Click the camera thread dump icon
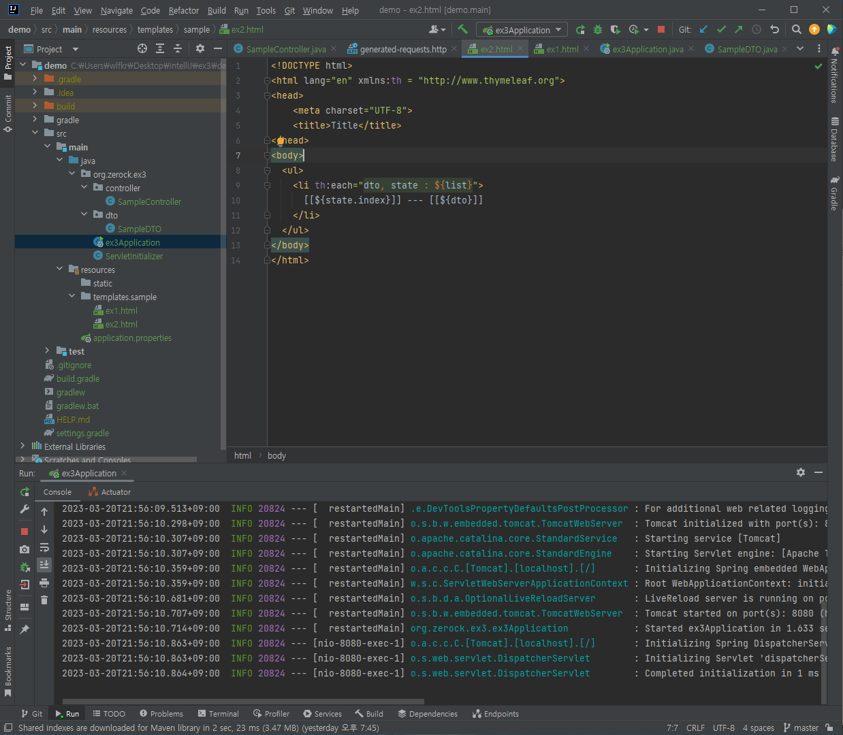Screen dimensions: 843x735 click(25, 549)
